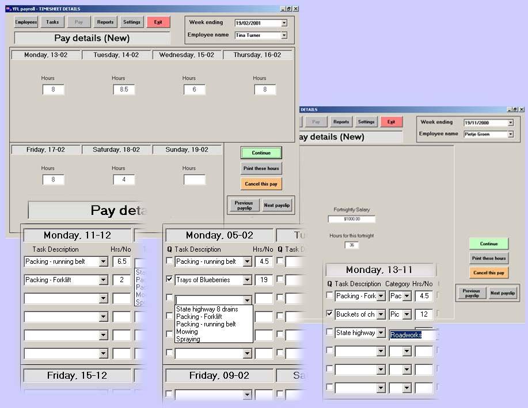This screenshot has height=408, width=528.
Task: Choose Spraying from the open task list
Action: pyautogui.click(x=188, y=339)
